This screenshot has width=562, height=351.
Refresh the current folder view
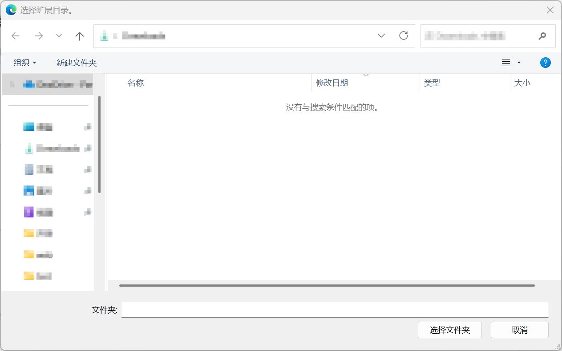(404, 36)
